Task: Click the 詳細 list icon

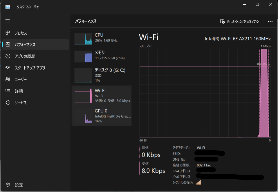Action: click(x=8, y=91)
